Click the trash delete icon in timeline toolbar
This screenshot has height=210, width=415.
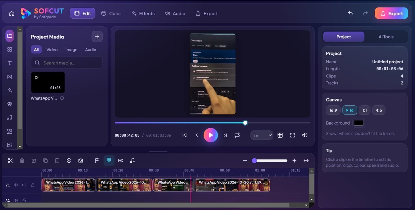pyautogui.click(x=22, y=160)
